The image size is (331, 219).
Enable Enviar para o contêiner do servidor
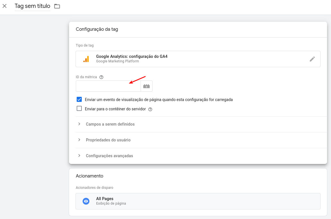[79, 108]
